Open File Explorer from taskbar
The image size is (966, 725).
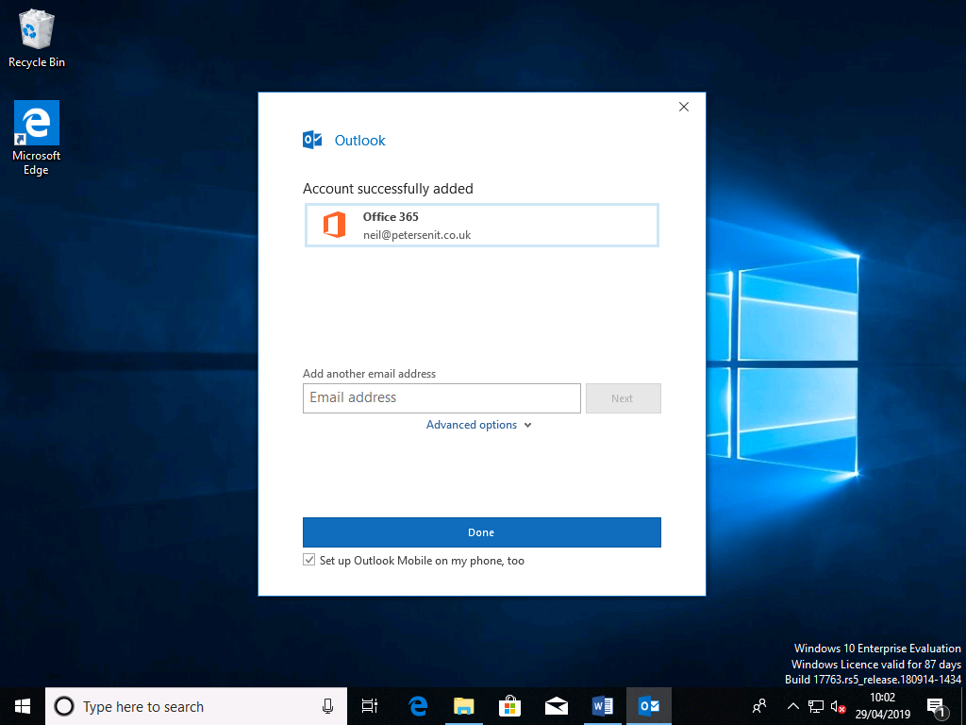coord(464,706)
